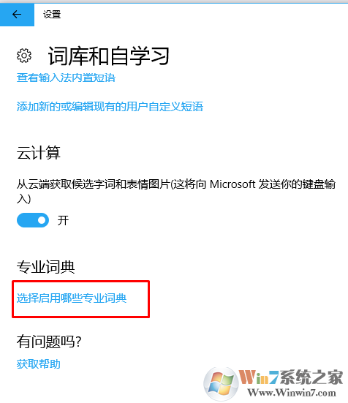Click the gear icon beside 词库和自学习
The height and width of the screenshot is (403, 348).
click(x=24, y=56)
